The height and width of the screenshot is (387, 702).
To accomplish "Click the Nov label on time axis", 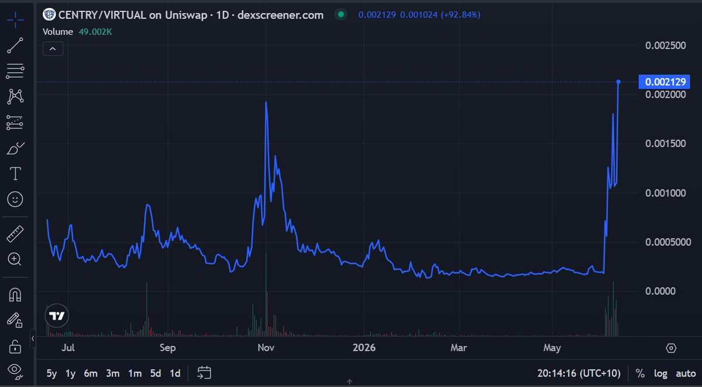I will (266, 348).
